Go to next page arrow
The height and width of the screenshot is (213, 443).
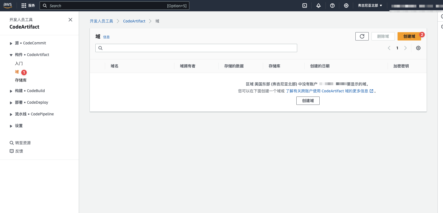click(405, 48)
